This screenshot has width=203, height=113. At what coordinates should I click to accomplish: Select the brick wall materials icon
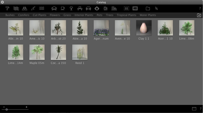[x=16, y=9]
